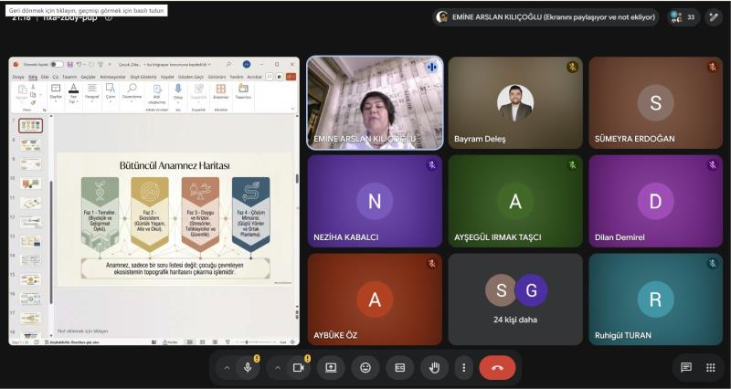Toggle the camera in Meet controls
The height and width of the screenshot is (389, 731).
coord(299,368)
